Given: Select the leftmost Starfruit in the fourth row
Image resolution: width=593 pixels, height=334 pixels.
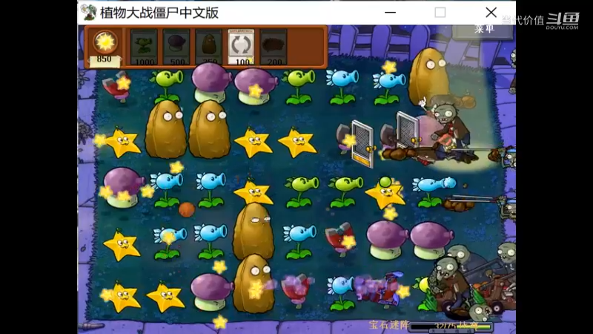Looking at the screenshot, I should coord(122,244).
